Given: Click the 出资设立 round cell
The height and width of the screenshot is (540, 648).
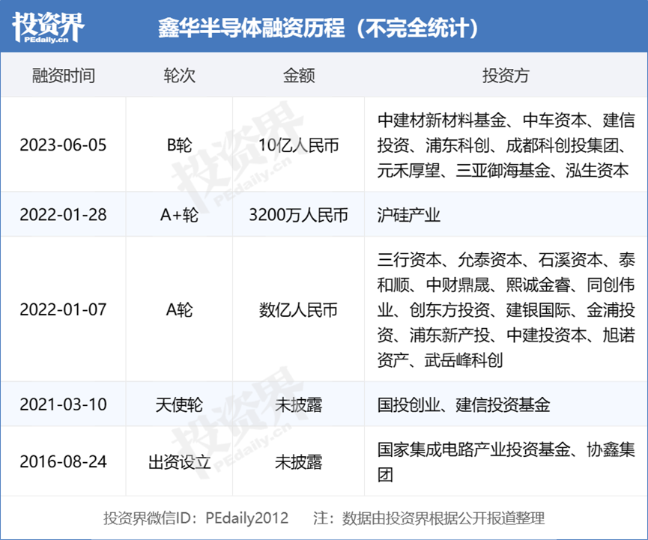Looking at the screenshot, I should point(179,461).
